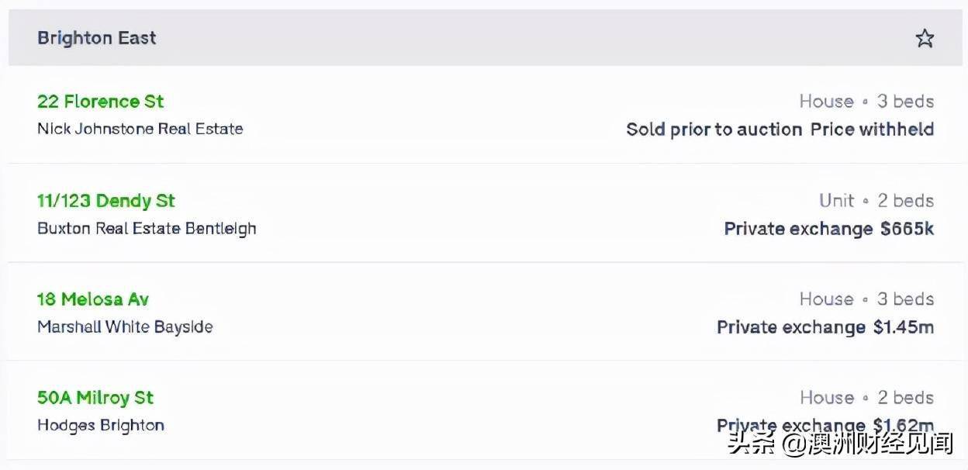Click the Price withheld text

pos(872,130)
